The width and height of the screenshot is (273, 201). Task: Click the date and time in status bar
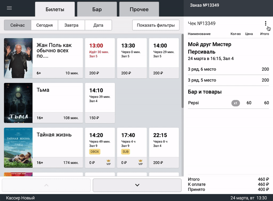249,198
